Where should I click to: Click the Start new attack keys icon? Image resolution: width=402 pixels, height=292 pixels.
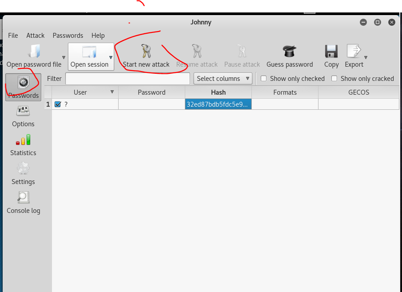click(x=146, y=52)
